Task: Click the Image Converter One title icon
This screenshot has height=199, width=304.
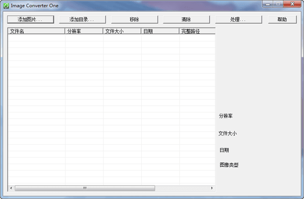Action: pos(6,6)
